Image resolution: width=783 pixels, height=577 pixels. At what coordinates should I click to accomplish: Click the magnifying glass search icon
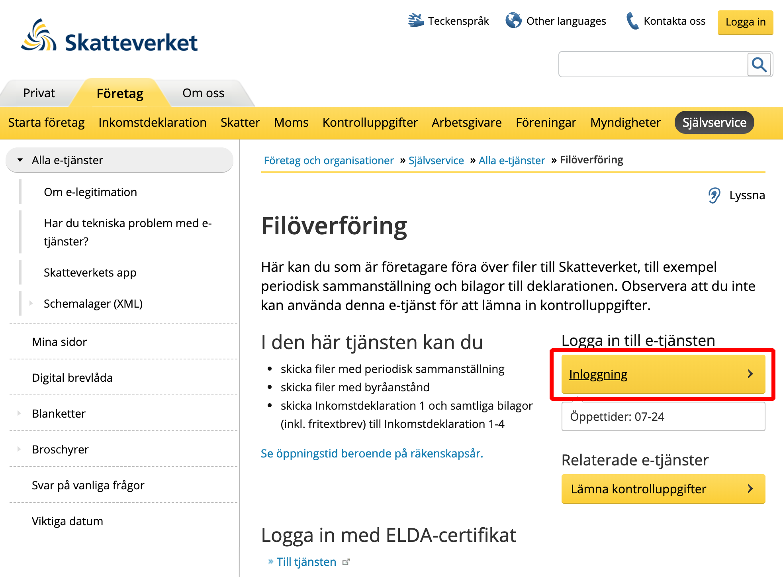(x=759, y=65)
